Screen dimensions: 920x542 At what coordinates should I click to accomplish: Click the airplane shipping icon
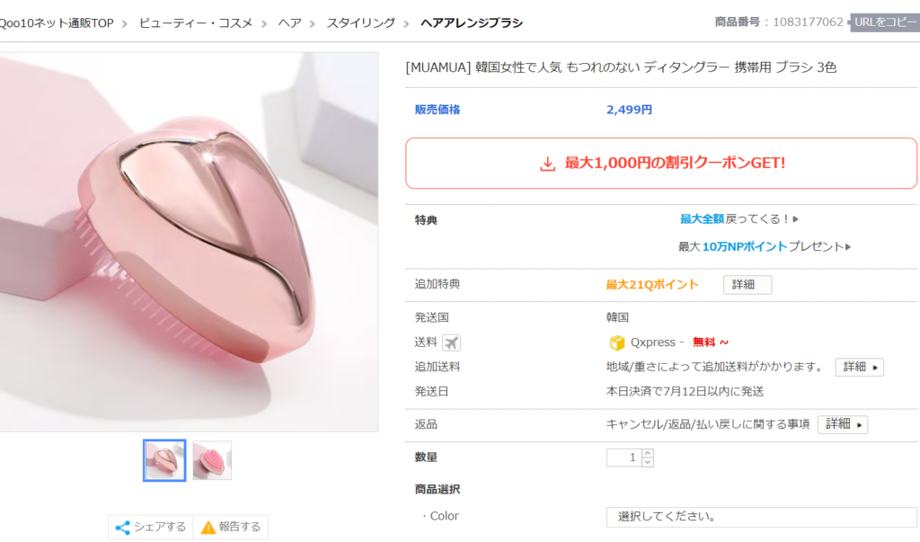(x=451, y=342)
